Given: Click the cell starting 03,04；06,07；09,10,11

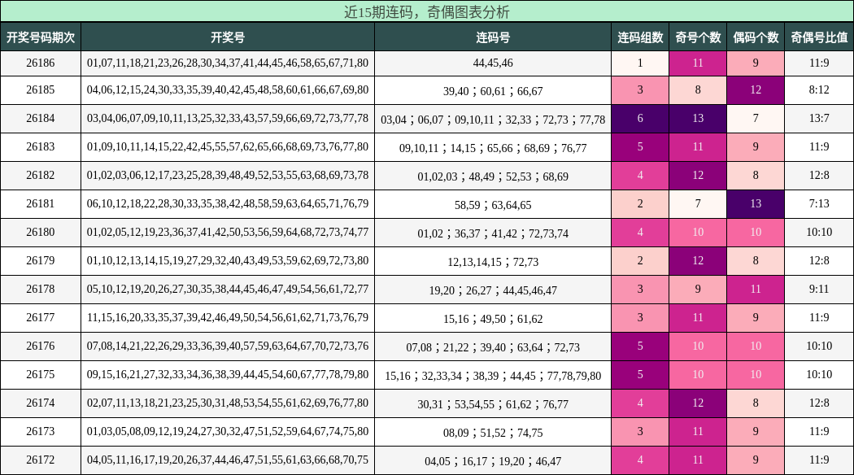Looking at the screenshot, I should 493,119.
